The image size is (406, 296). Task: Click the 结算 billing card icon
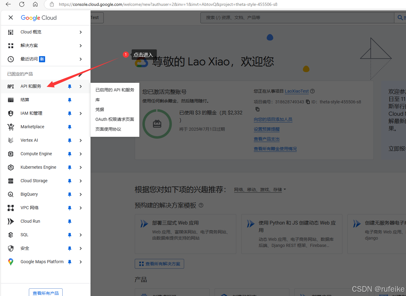[x=11, y=100]
